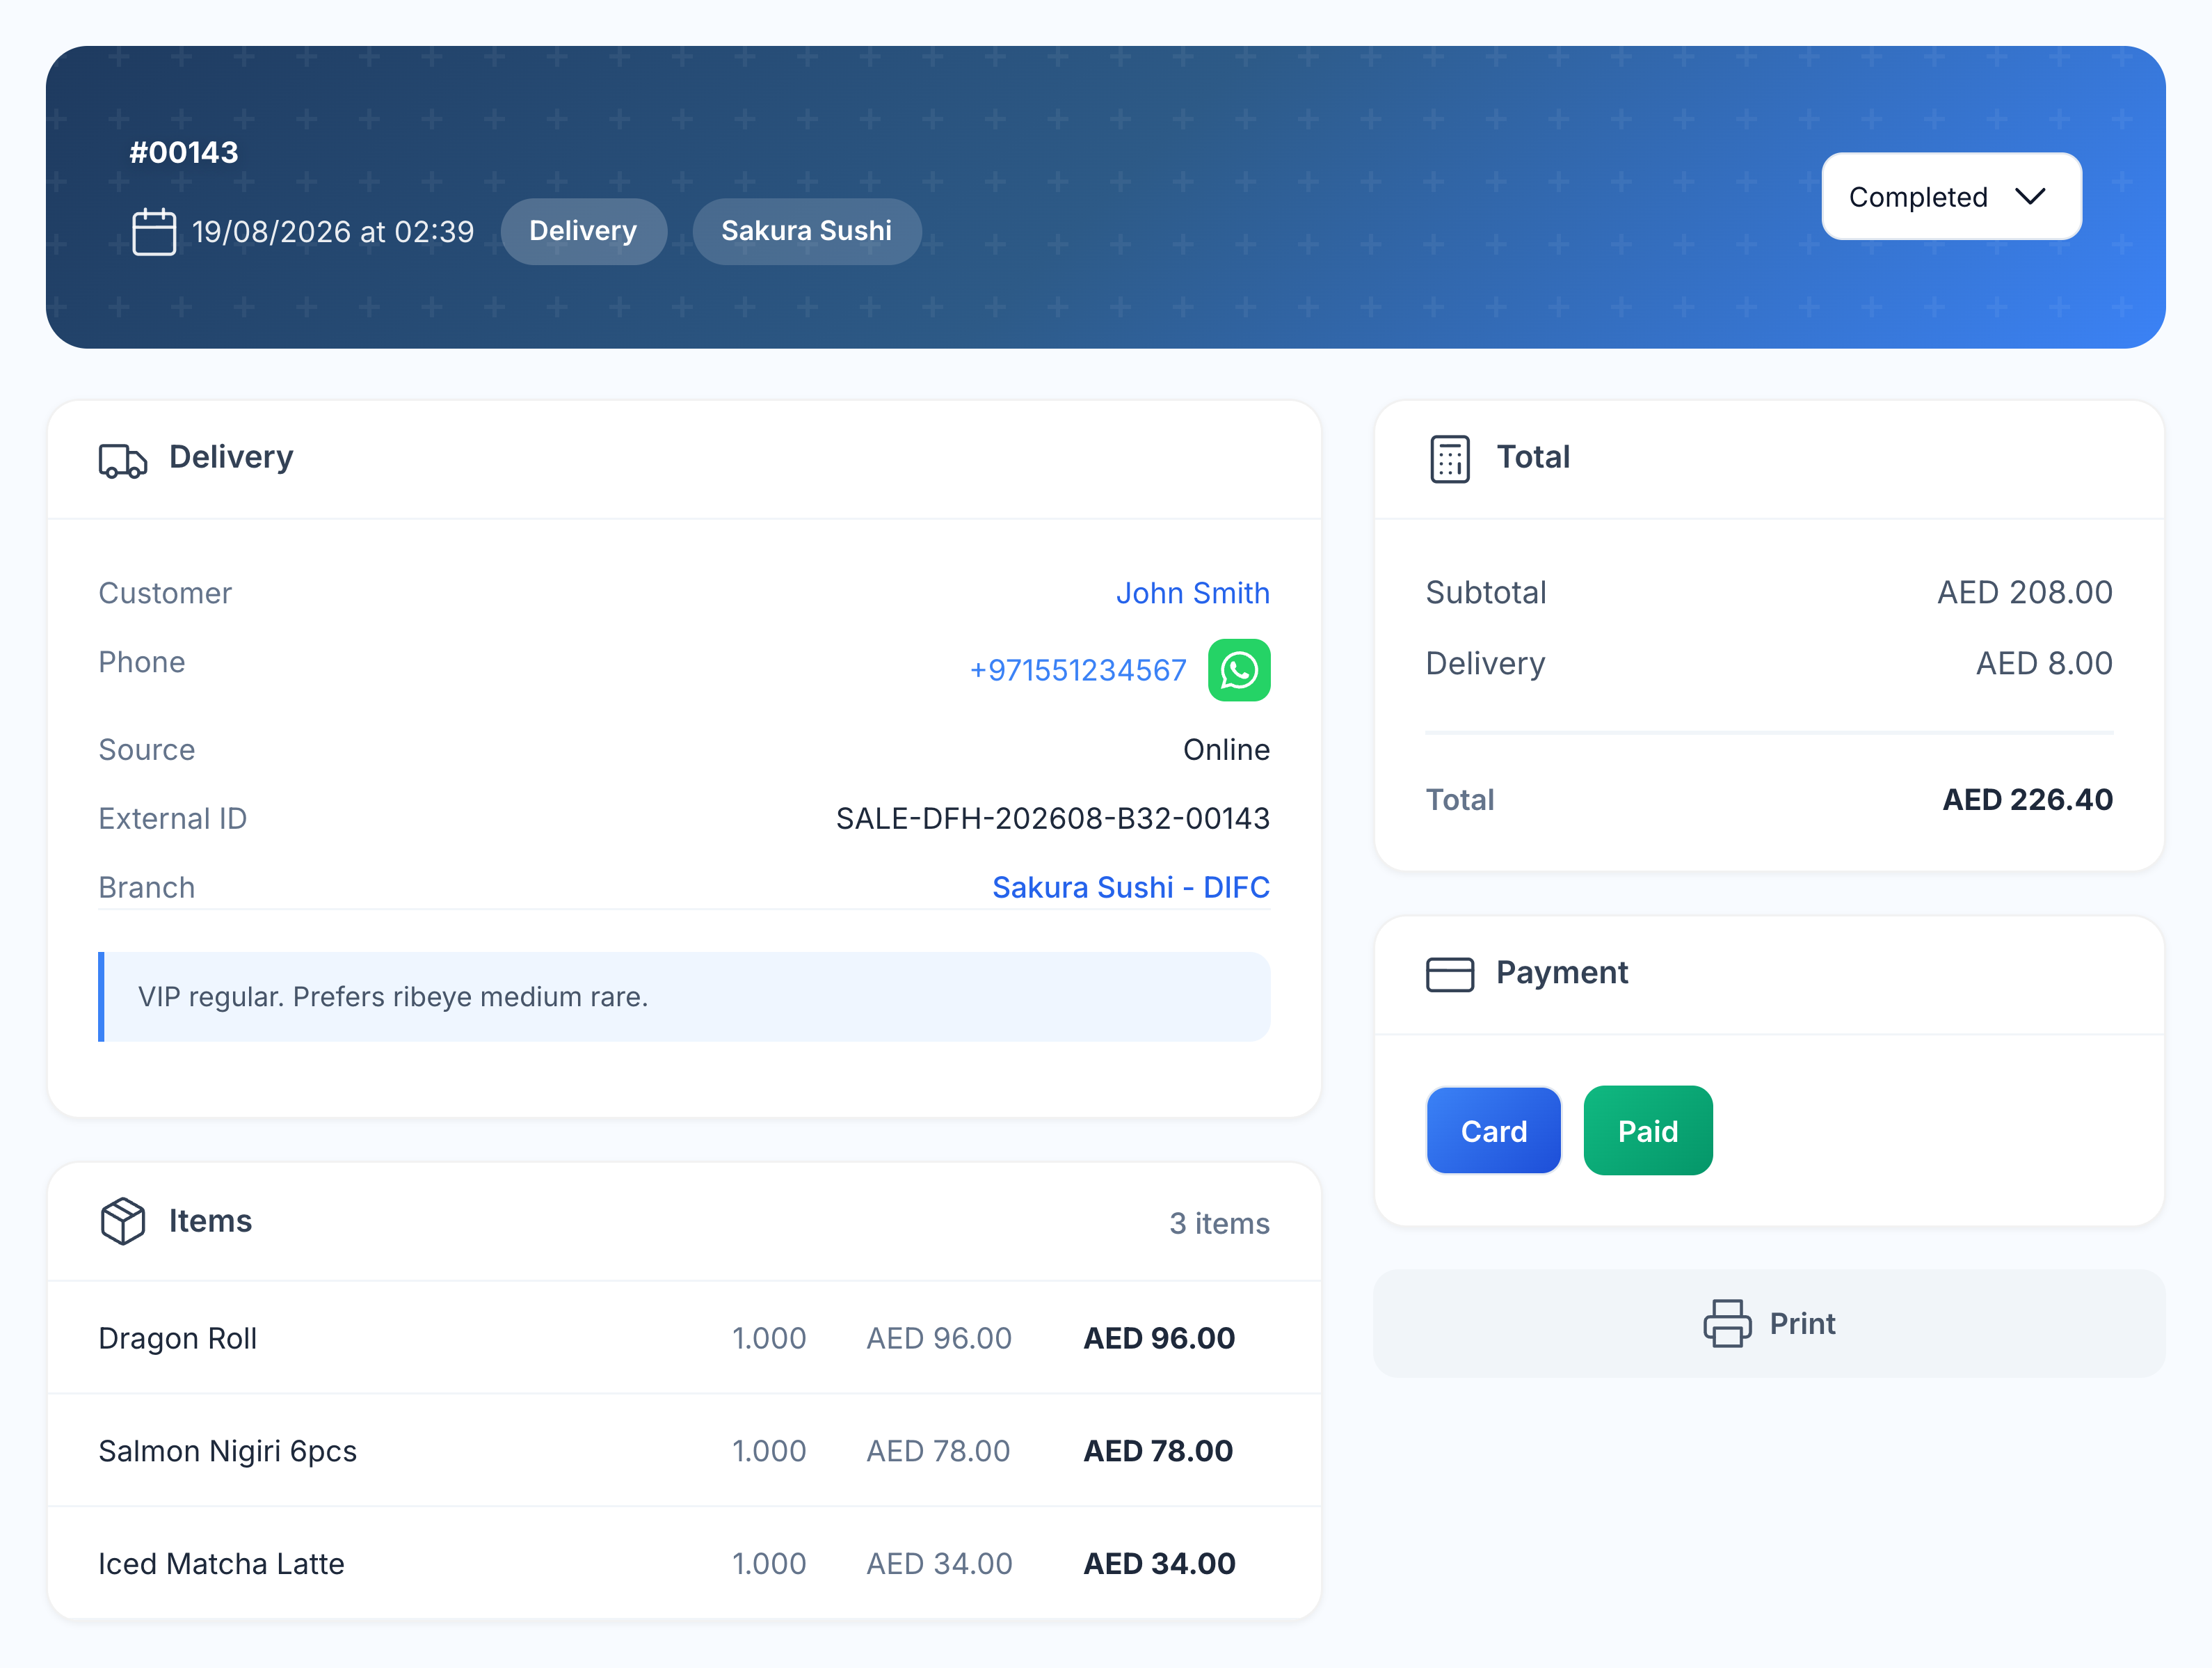The width and height of the screenshot is (2212, 1668).
Task: Click the phone number +971551234567
Action: click(x=1078, y=669)
